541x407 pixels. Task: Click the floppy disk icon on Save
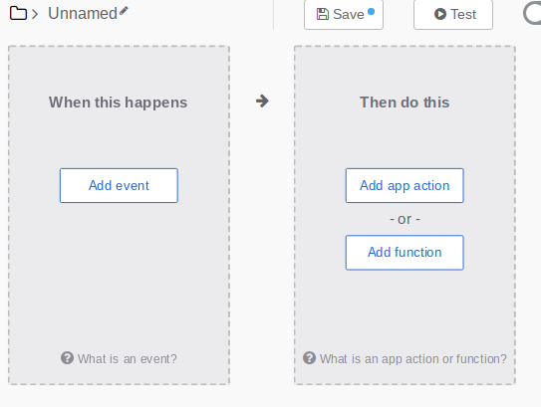pyautogui.click(x=323, y=14)
